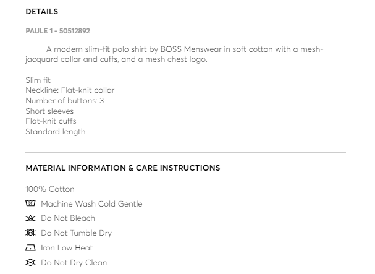The width and height of the screenshot is (375, 274).
Task: Click the DETAILS section heading
Action: click(x=41, y=12)
